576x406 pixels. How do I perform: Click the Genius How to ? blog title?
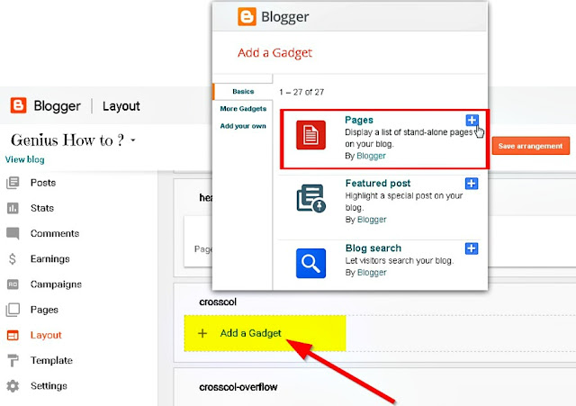(67, 140)
